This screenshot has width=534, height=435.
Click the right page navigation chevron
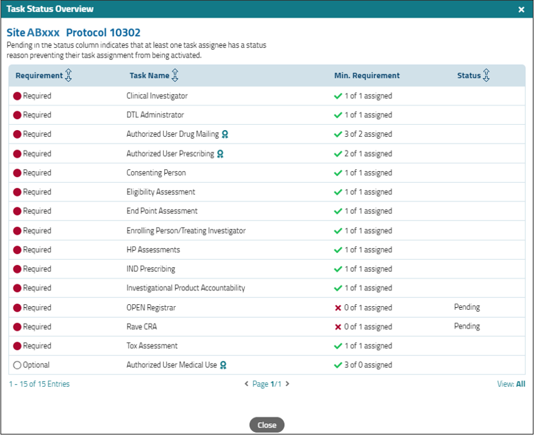pyautogui.click(x=287, y=384)
